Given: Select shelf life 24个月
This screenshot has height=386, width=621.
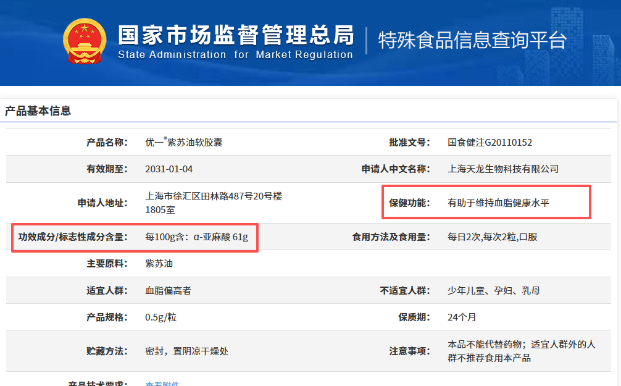Looking at the screenshot, I should pos(462,317).
